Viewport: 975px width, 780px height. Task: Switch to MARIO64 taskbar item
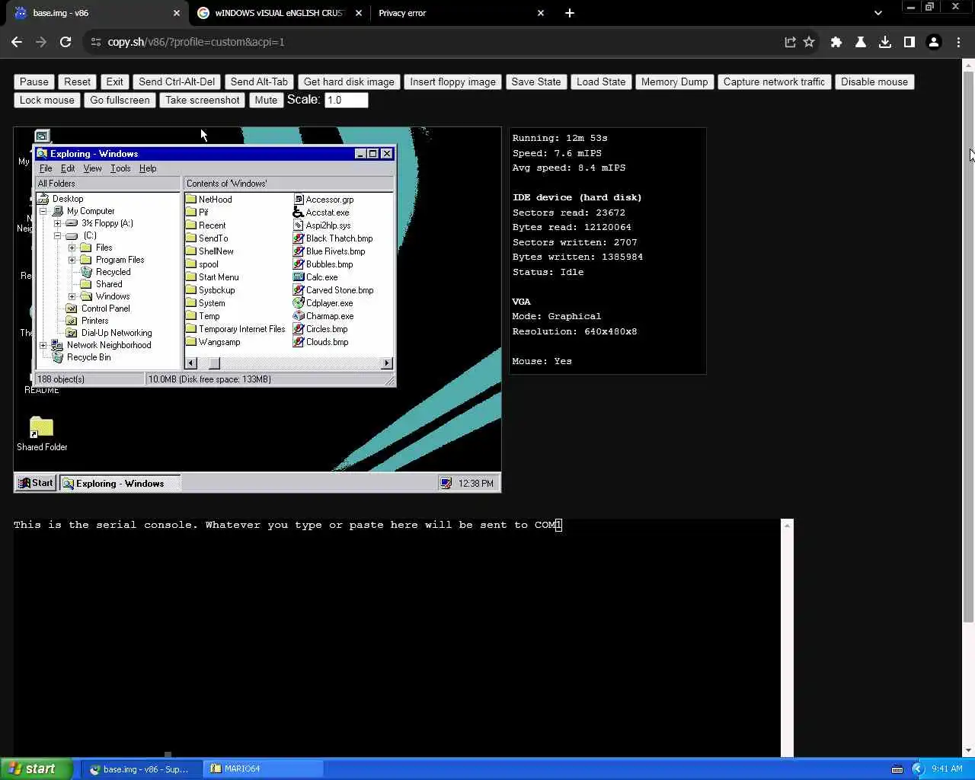[263, 769]
